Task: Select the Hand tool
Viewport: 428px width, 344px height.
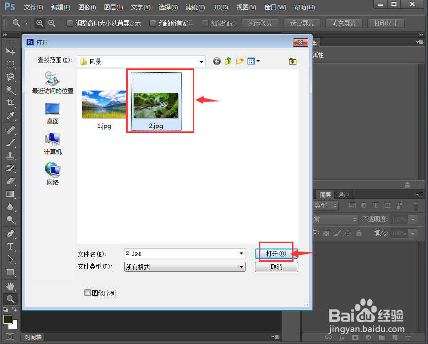Action: click(x=11, y=285)
